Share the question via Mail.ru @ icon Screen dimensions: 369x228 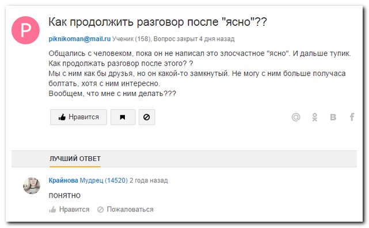(296, 117)
